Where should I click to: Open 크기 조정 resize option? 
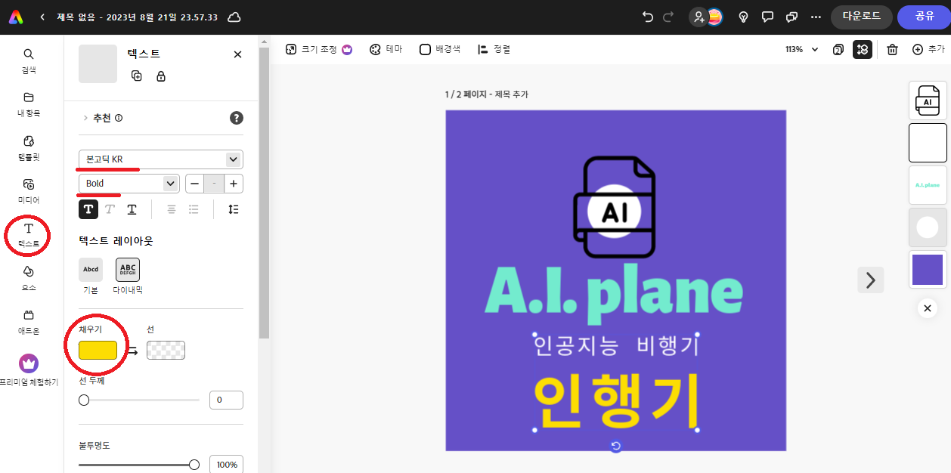pos(320,49)
